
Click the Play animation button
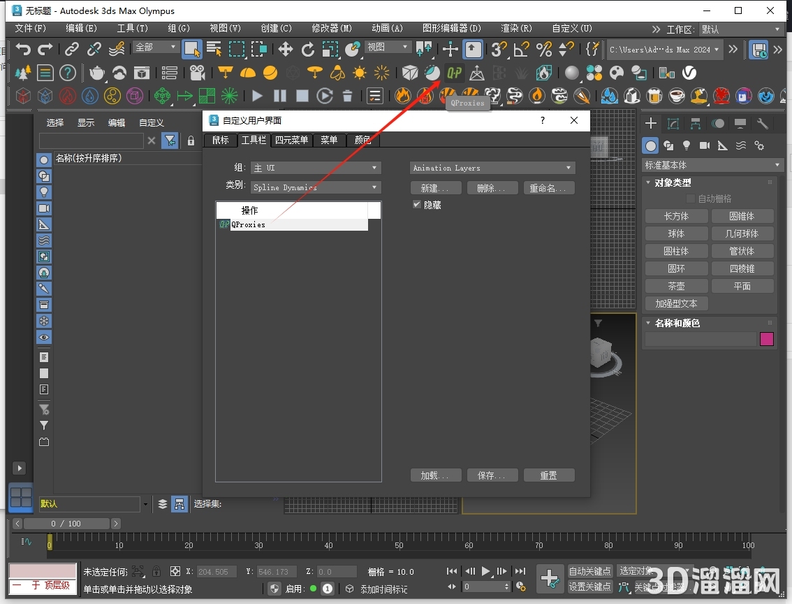point(486,571)
